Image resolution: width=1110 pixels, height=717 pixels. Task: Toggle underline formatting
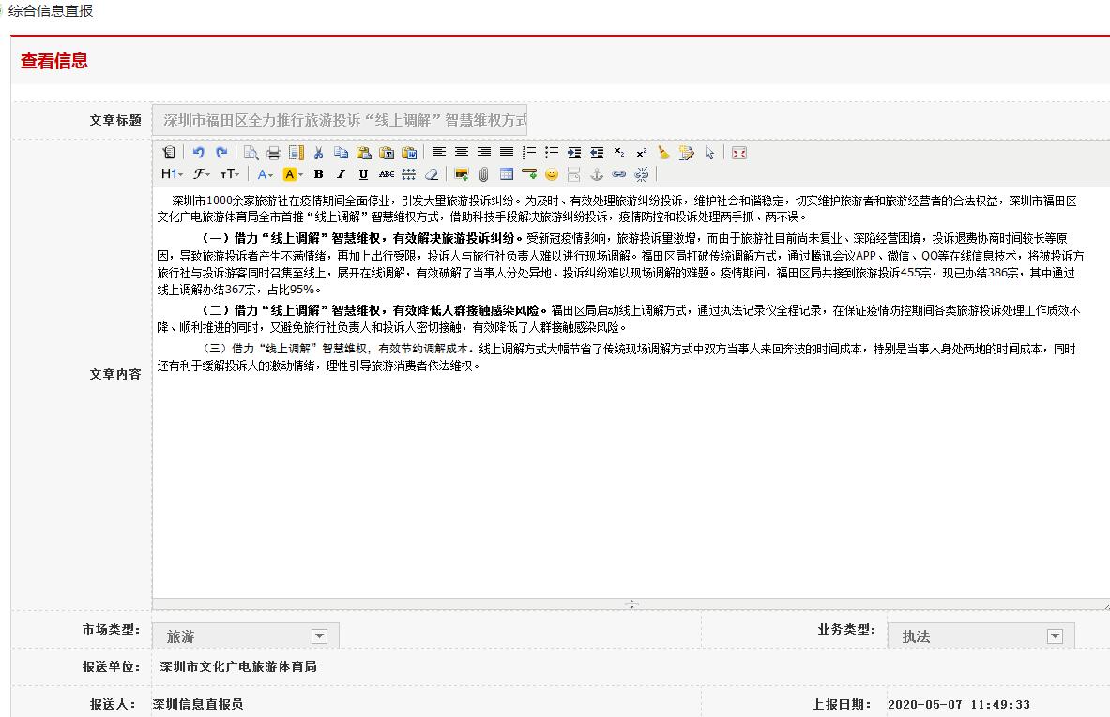pos(363,175)
